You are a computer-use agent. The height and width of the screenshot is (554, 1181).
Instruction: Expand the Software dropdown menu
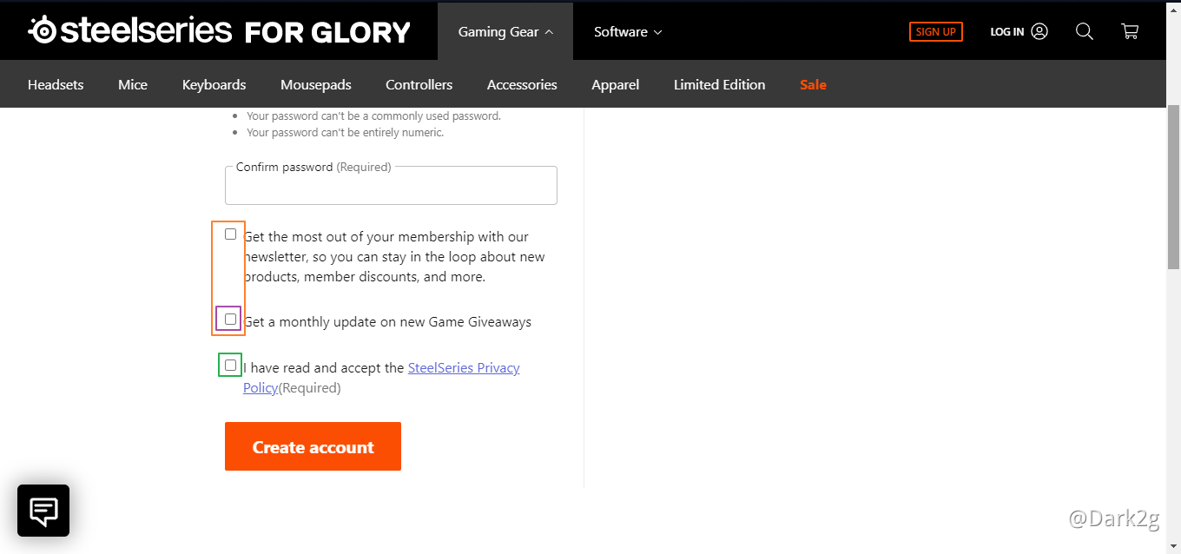coord(628,32)
